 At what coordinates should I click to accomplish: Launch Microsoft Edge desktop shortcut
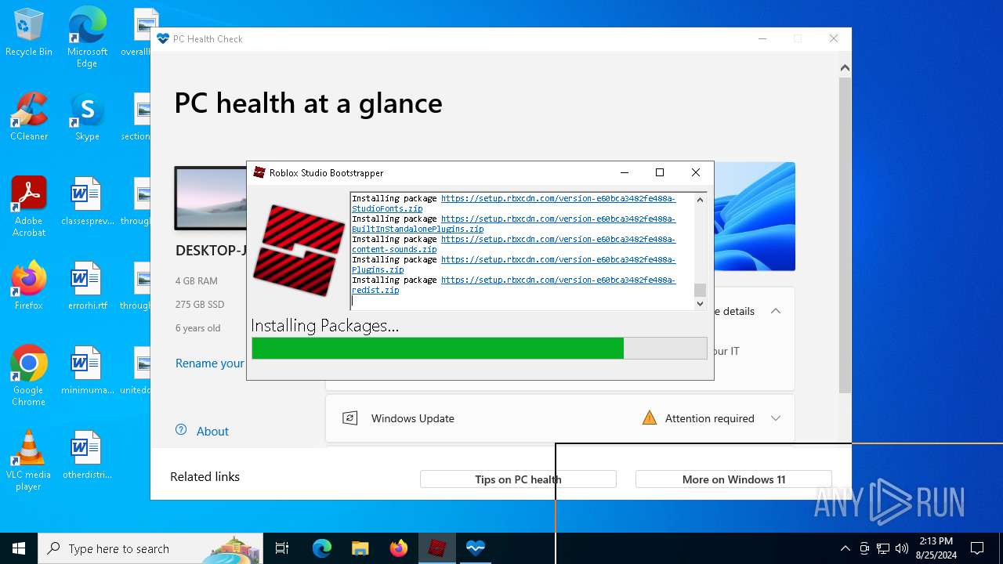tap(87, 38)
